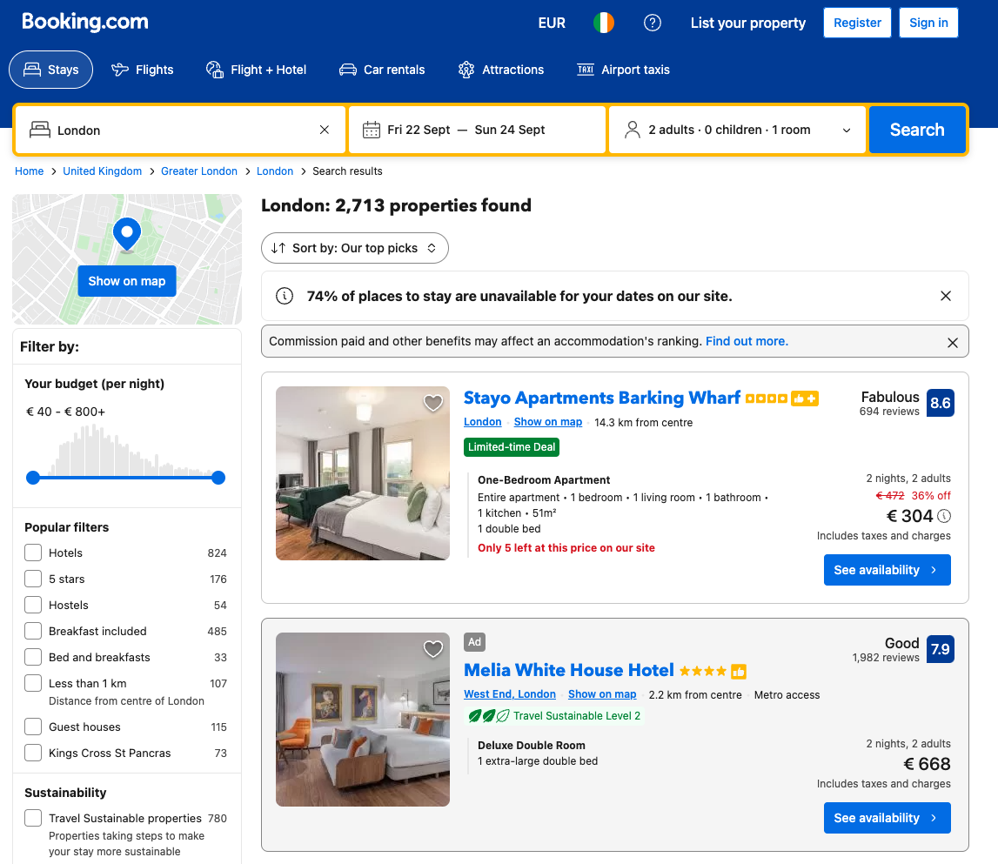Click the price info icon beside € 304
Screen dimensions: 998x864
945,516
